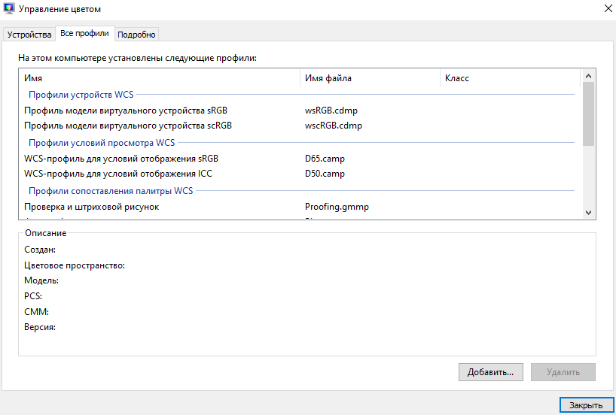Select the Все профили tab
Viewport: 616px width, 415px height.
click(84, 33)
